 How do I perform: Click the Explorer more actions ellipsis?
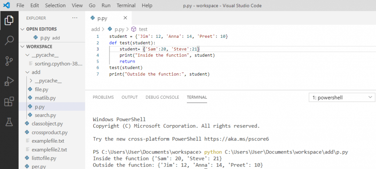pyautogui.click(x=75, y=18)
